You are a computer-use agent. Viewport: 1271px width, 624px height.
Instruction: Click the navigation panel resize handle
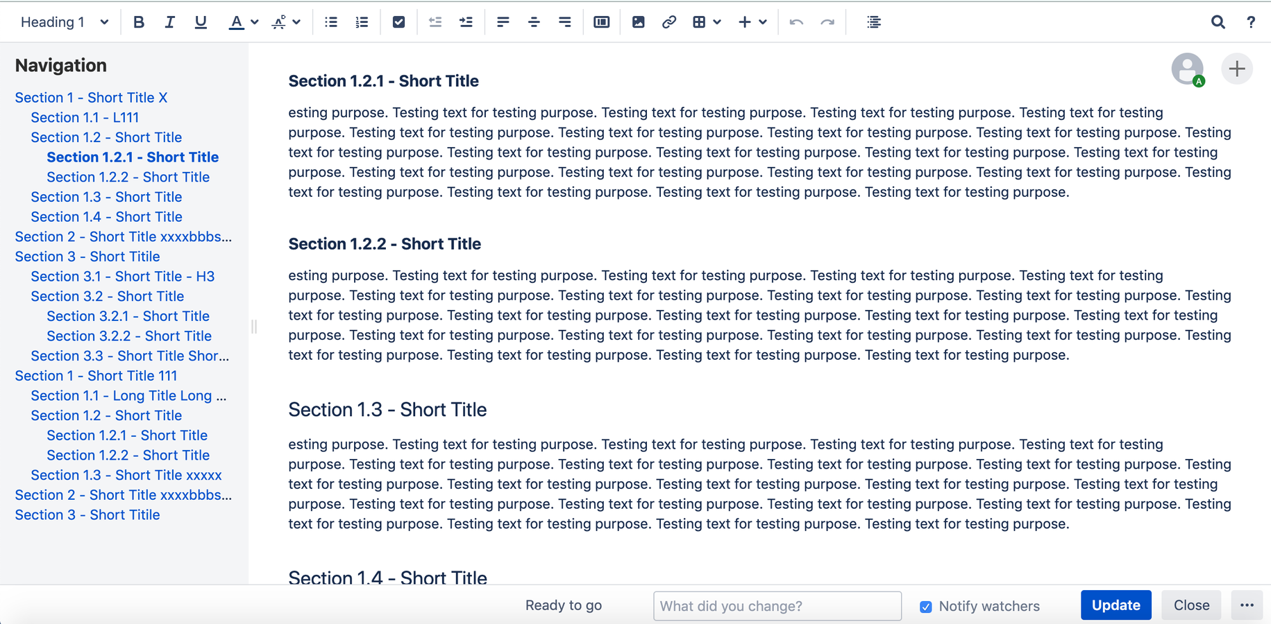click(254, 327)
